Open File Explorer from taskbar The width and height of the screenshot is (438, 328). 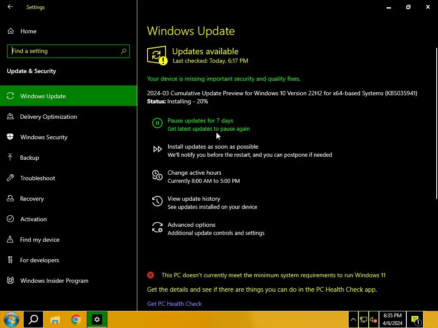coord(55,319)
